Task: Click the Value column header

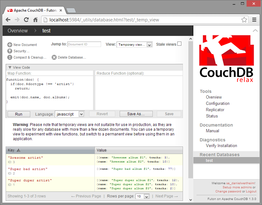Action: [x=139, y=150]
